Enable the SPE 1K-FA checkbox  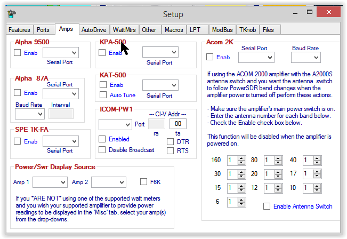click(x=17, y=141)
